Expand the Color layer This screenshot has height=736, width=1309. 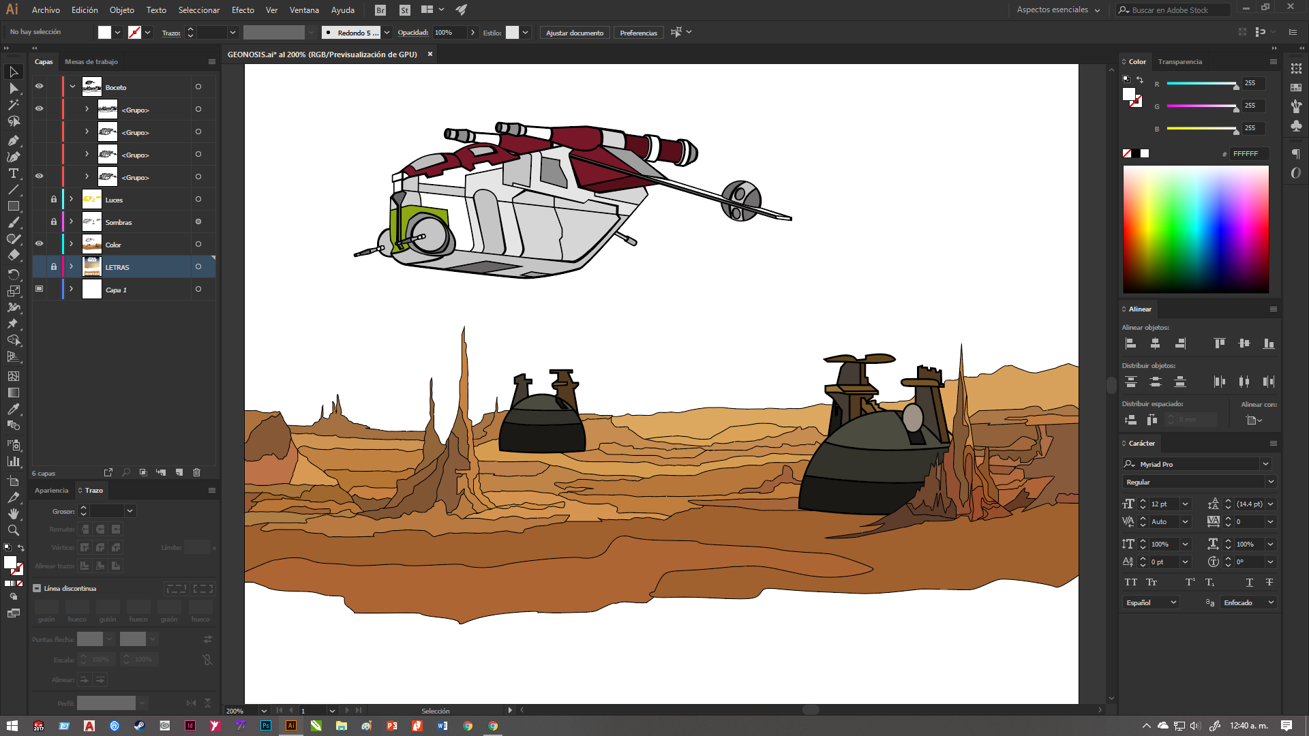click(71, 244)
